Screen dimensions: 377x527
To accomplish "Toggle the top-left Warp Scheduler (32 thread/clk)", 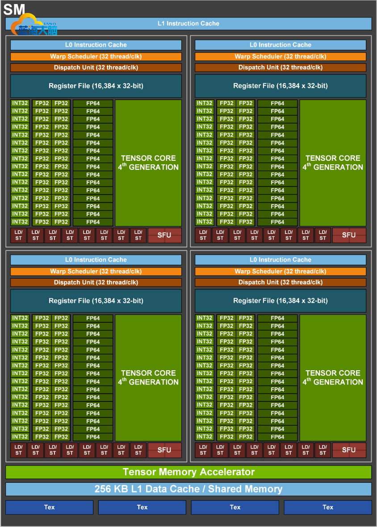I will [95, 57].
